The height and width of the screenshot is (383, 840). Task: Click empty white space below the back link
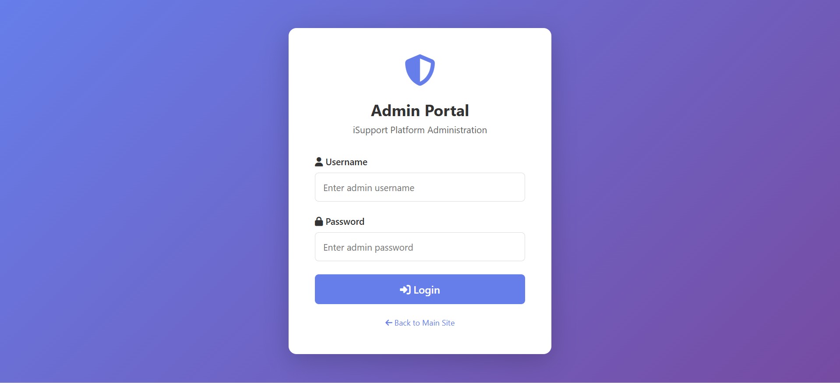coord(420,342)
